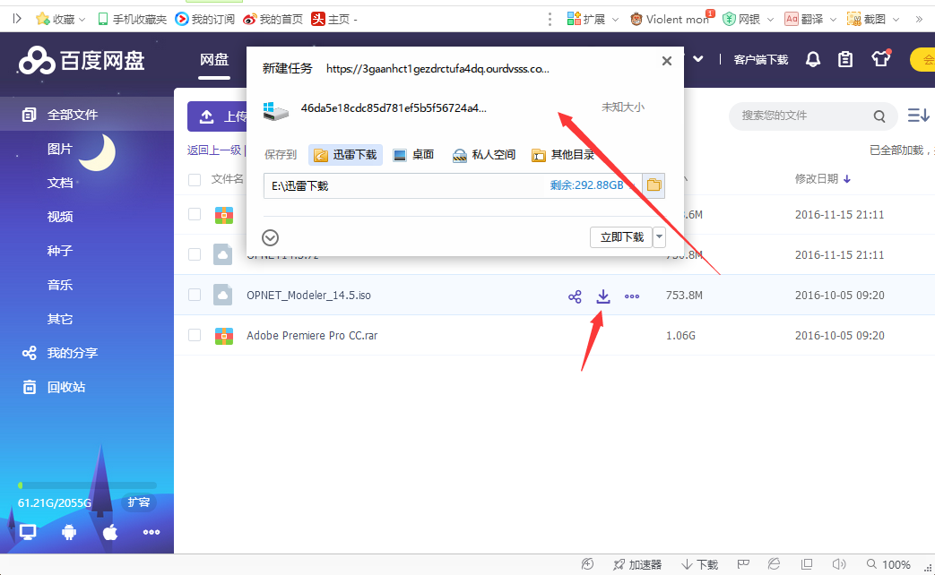Click the 客户端下载 link
The image size is (935, 575).
761,60
